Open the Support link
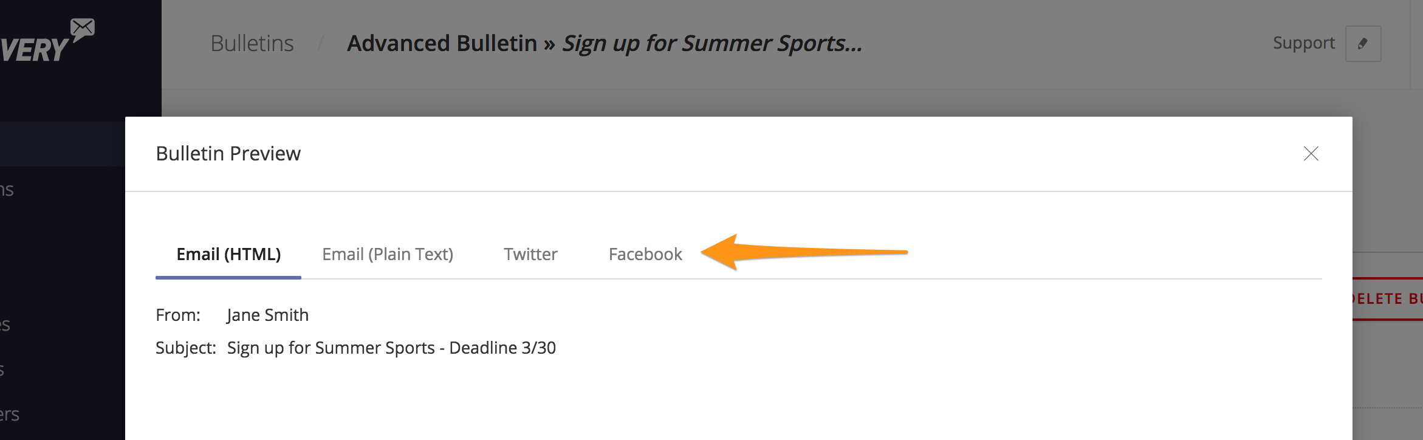The image size is (1423, 440). click(1303, 43)
